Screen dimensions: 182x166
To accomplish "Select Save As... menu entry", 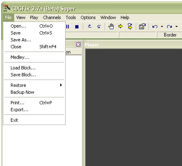I will [34, 40].
